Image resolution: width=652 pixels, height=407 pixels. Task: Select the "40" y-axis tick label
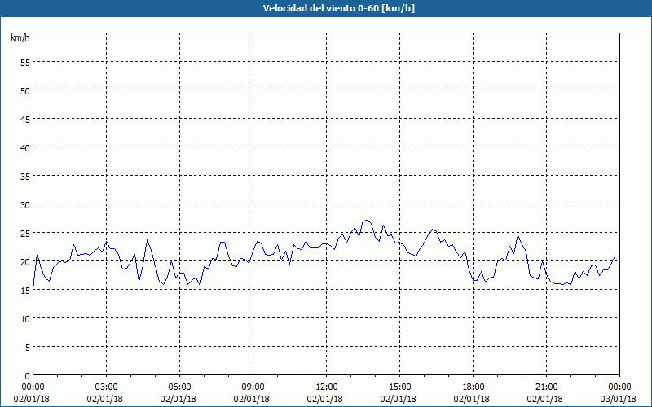pos(25,147)
